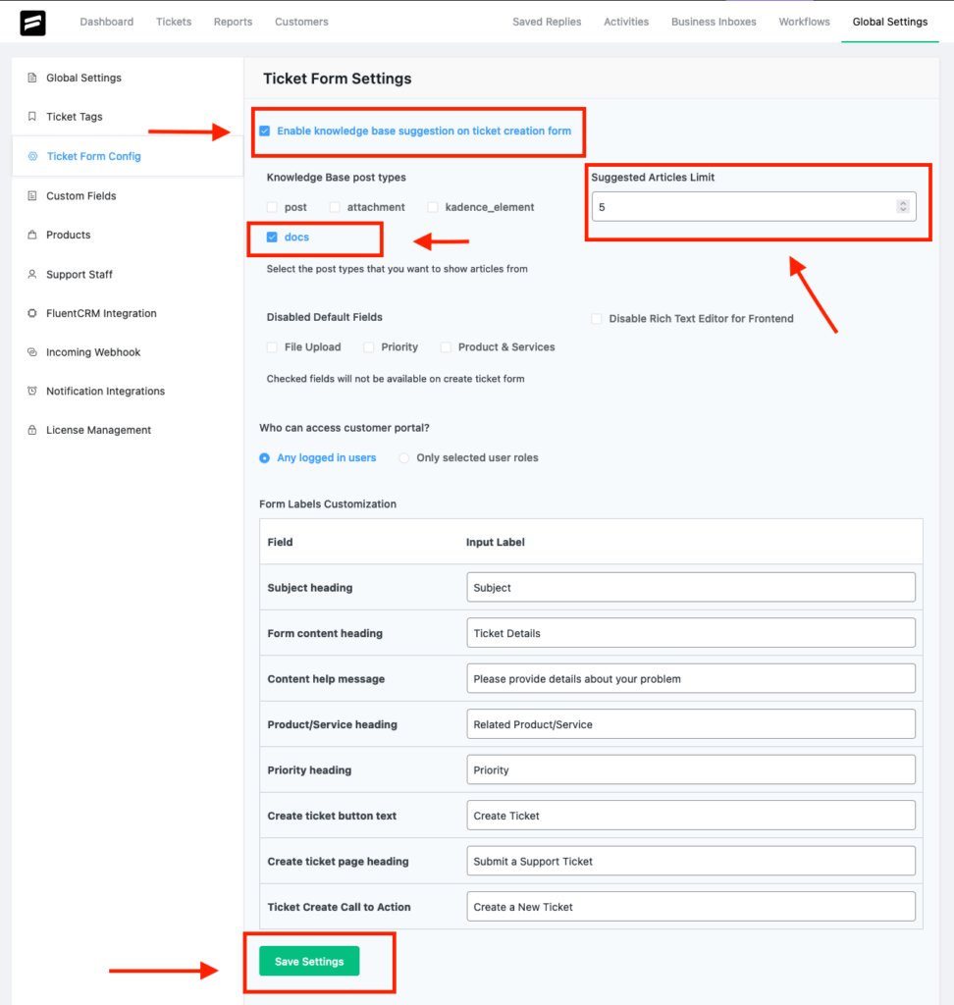Click the Notification Integrations alarm icon
Screen dimensions: 954x1005
tap(32, 391)
